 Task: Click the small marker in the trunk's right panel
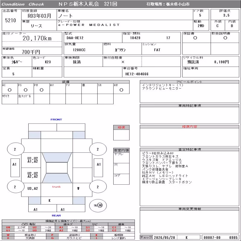78,189
